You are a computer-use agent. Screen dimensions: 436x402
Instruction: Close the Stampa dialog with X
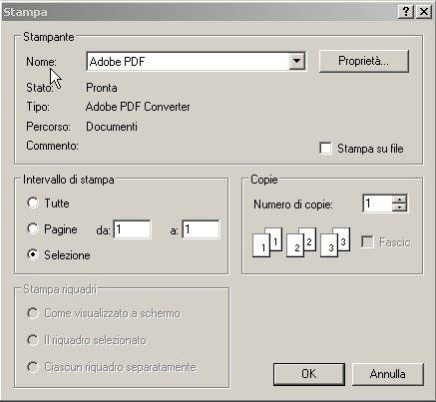[424, 12]
